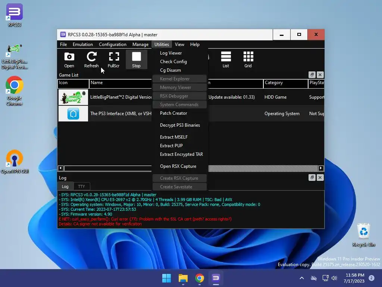Open taskbar clock showing 11:58 PM
This screenshot has width=382, height=287.
click(x=354, y=278)
